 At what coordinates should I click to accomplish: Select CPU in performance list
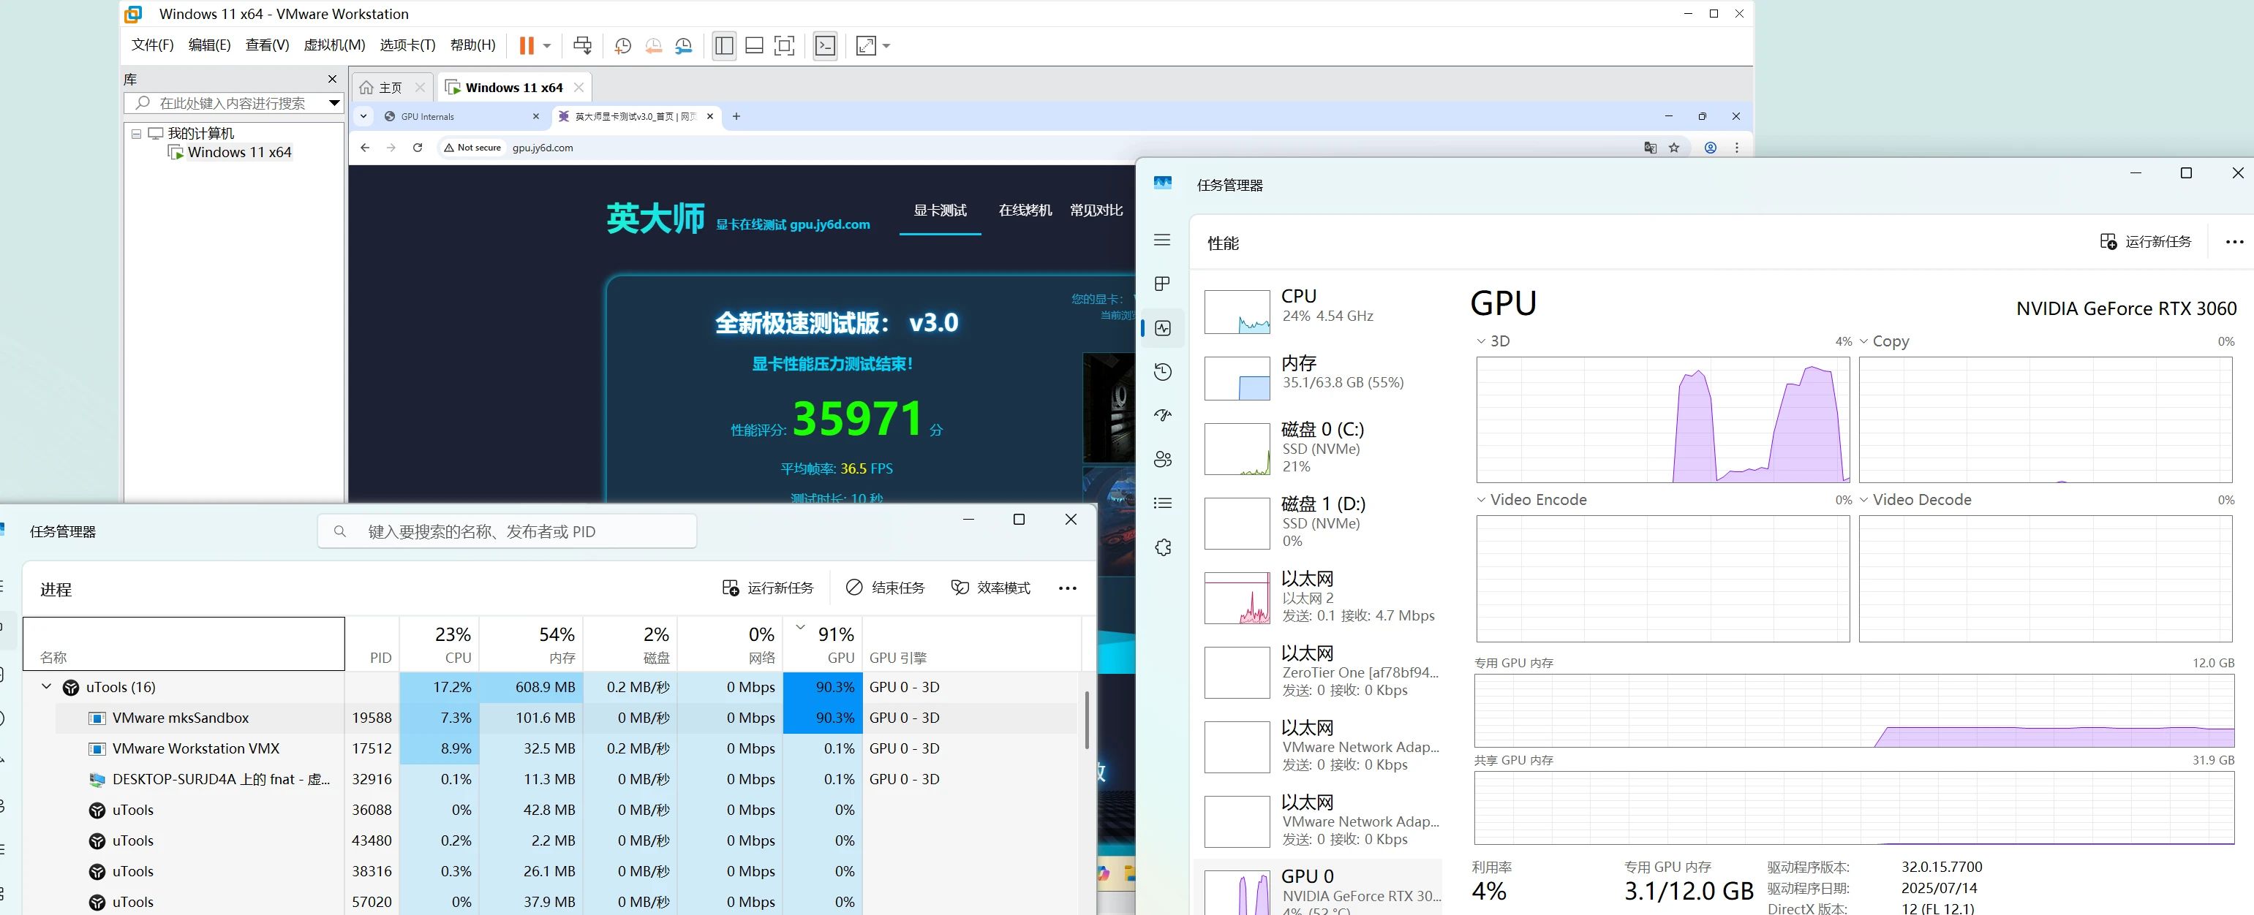pos(1319,310)
